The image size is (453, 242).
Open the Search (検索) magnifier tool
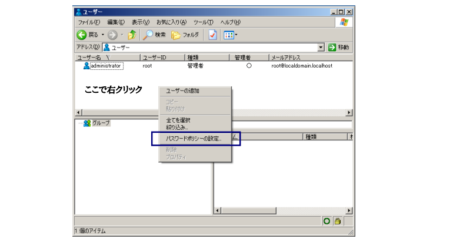(148, 35)
